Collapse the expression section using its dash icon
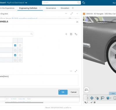 pyautogui.click(x=71, y=71)
